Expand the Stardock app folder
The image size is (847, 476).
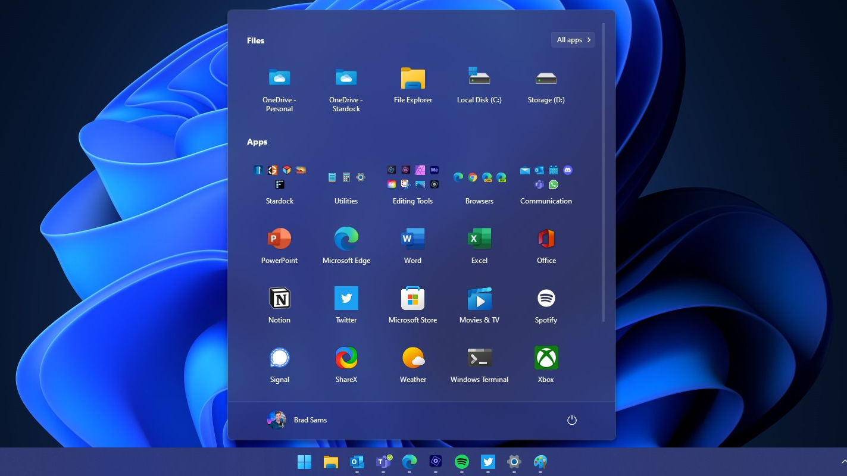pos(279,184)
